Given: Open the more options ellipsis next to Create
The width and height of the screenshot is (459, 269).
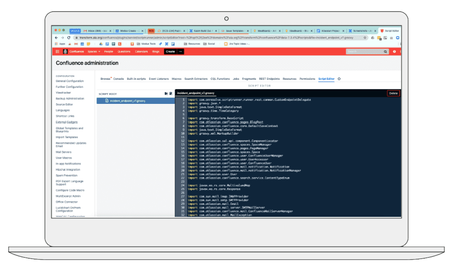Looking at the screenshot, I should point(181,52).
